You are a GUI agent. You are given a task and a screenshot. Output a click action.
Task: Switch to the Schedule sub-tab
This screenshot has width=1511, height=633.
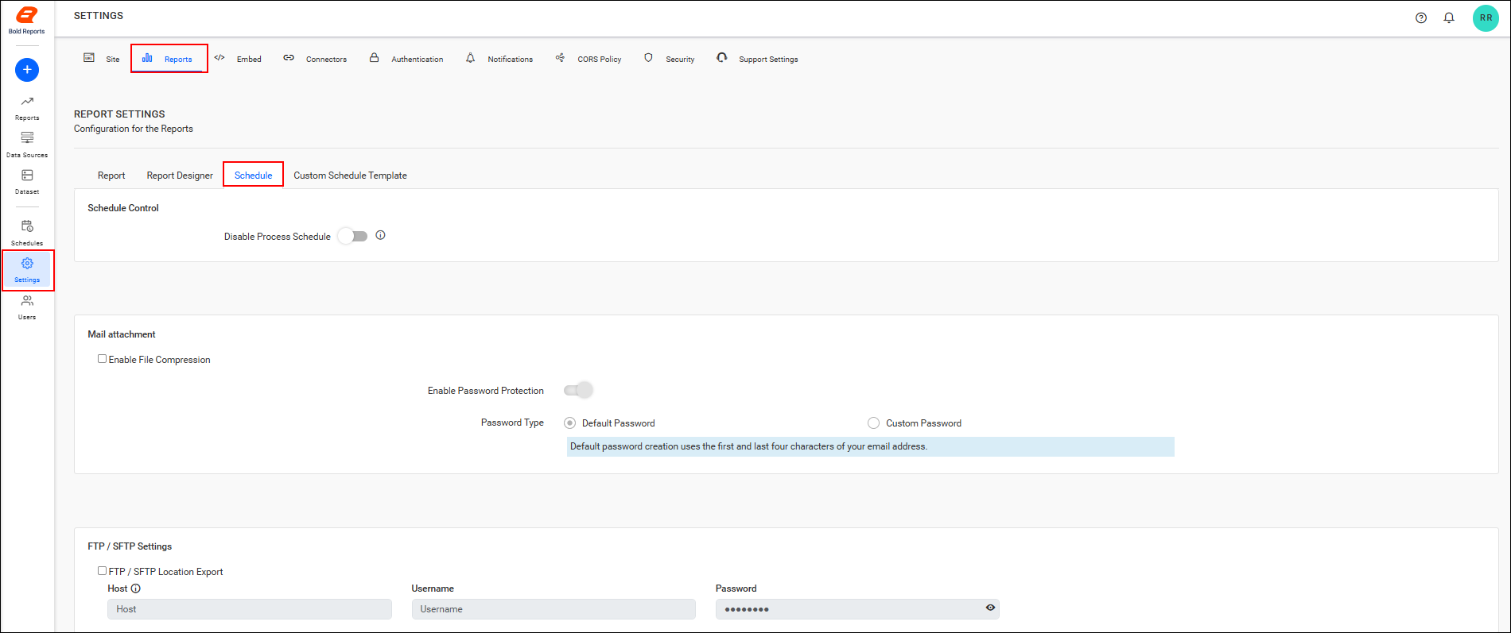click(x=253, y=176)
